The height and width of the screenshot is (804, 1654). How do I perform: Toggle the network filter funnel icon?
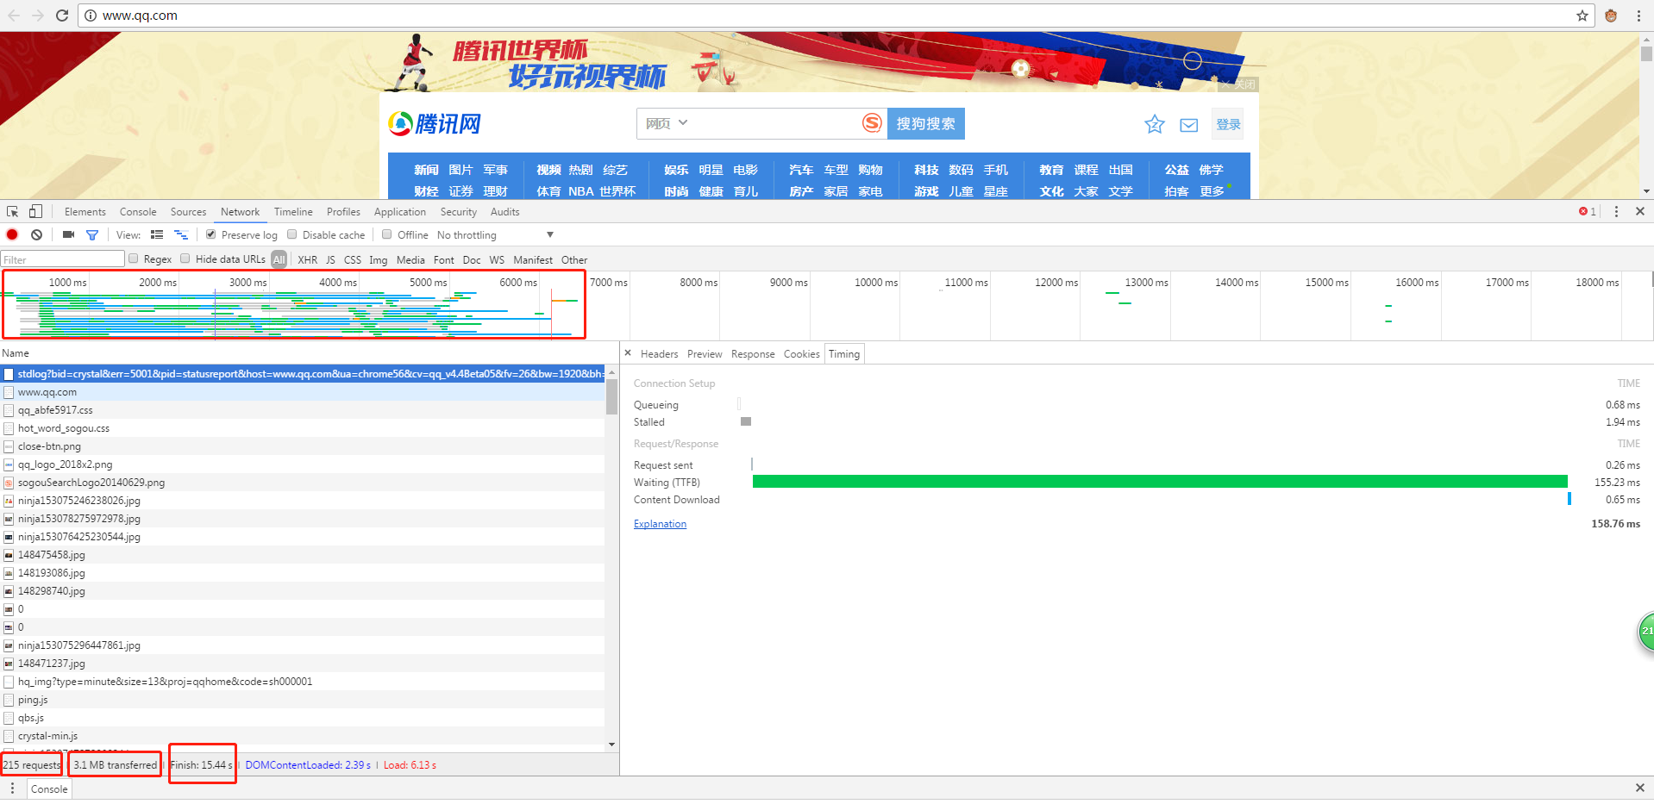[92, 234]
